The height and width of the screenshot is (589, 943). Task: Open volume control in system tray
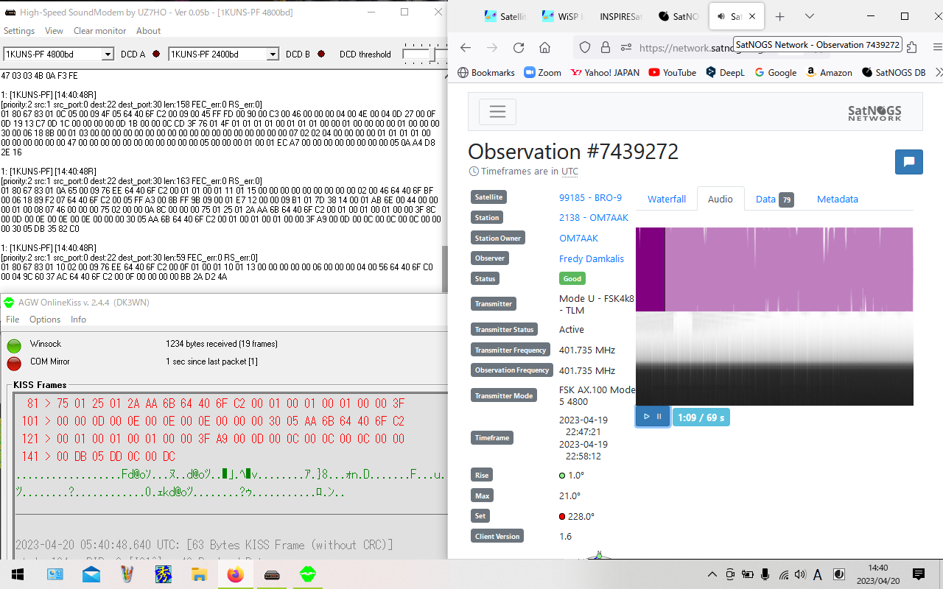pos(800,574)
